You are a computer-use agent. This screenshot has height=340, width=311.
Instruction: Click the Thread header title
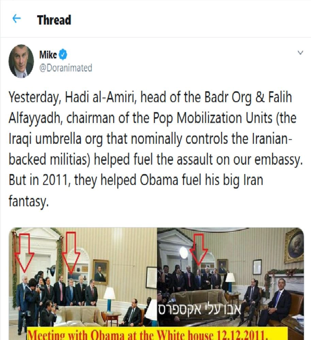pos(54,20)
